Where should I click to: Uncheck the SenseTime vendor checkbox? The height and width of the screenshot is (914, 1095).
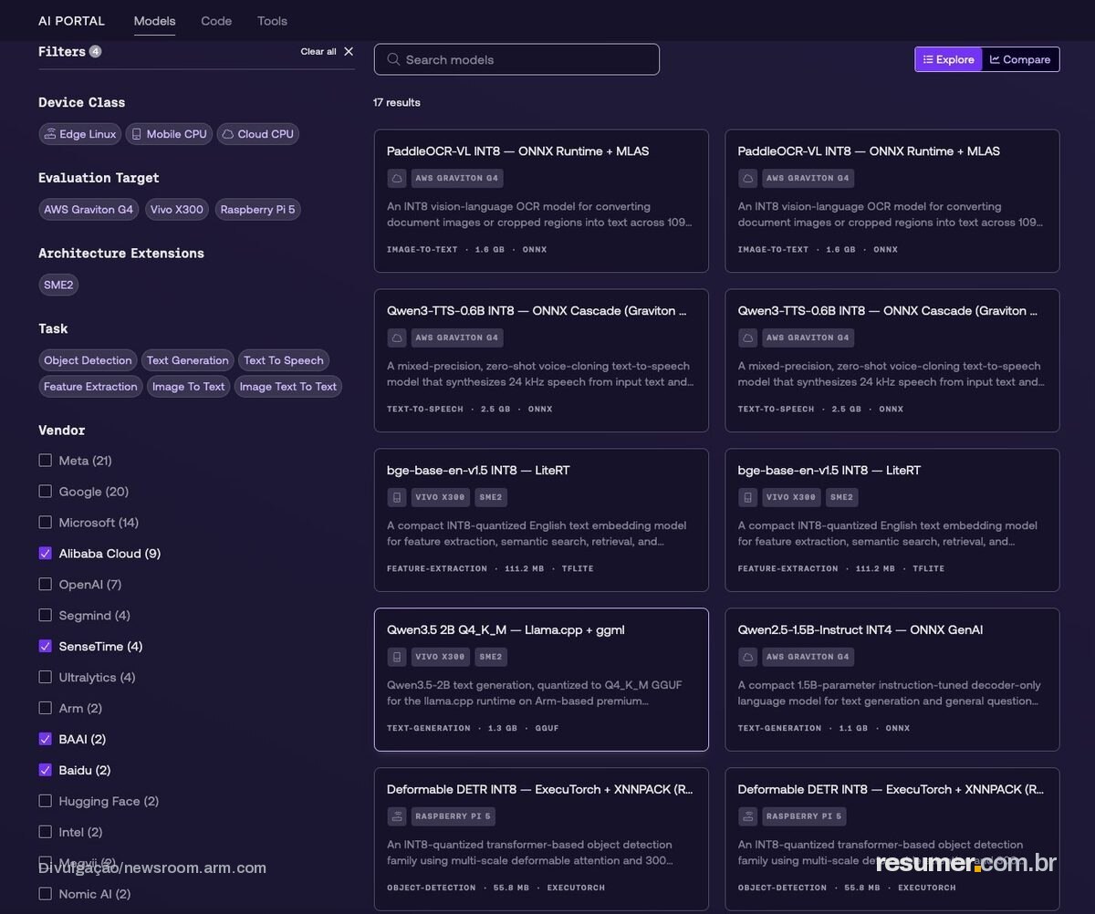[45, 647]
